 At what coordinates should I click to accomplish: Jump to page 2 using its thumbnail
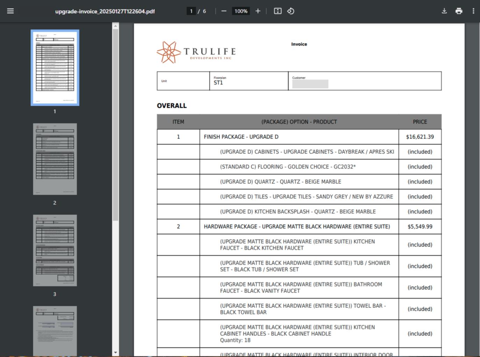pyautogui.click(x=55, y=159)
